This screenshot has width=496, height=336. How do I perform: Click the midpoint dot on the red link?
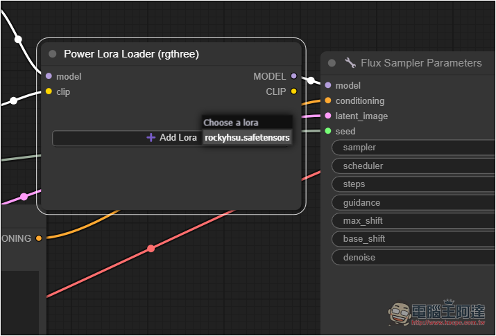151,248
